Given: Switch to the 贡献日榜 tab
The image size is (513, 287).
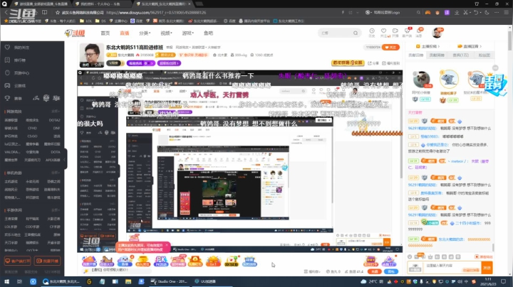Looking at the screenshot, I should [415, 55].
